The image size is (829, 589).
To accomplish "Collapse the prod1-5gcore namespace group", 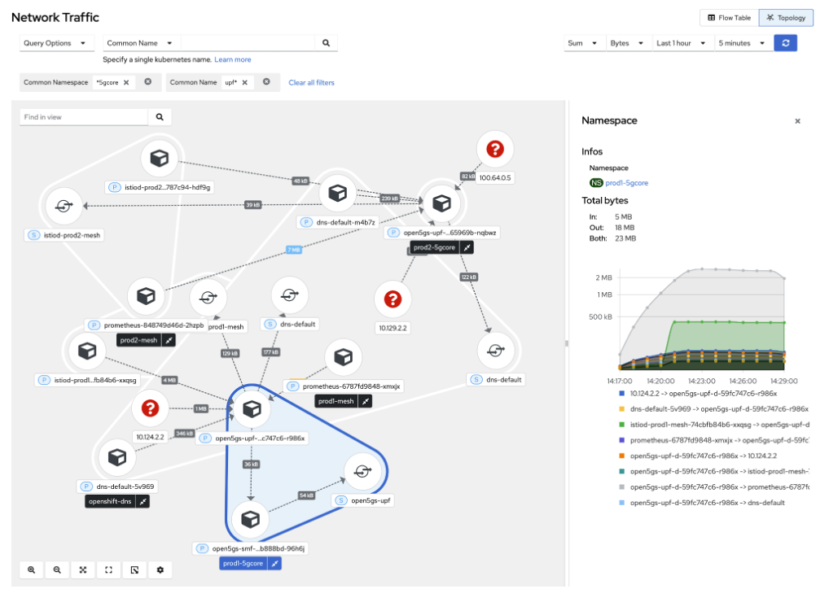I will point(275,564).
